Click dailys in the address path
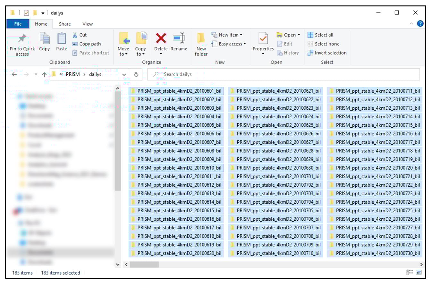 point(95,74)
